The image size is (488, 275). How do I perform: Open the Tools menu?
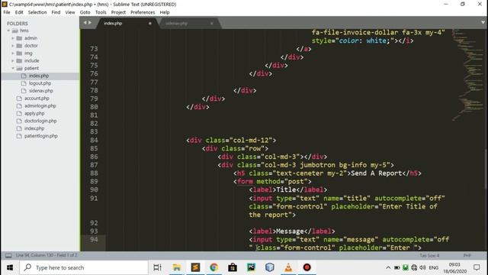pyautogui.click(x=101, y=12)
